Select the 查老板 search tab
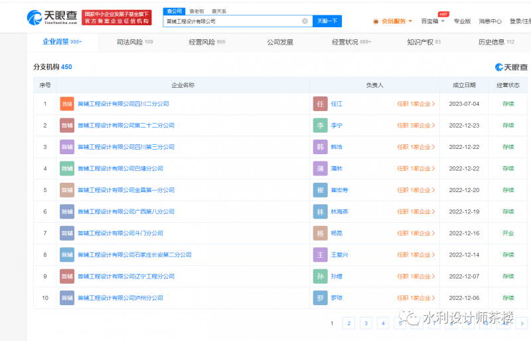531x341 pixels. [x=196, y=11]
